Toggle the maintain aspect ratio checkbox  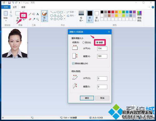tap(73, 63)
